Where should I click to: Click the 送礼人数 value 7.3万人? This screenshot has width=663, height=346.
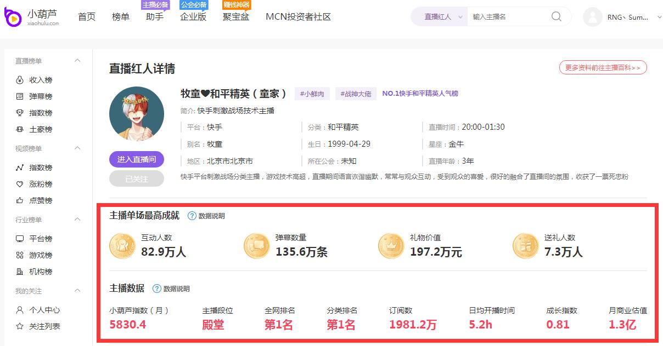click(x=564, y=252)
